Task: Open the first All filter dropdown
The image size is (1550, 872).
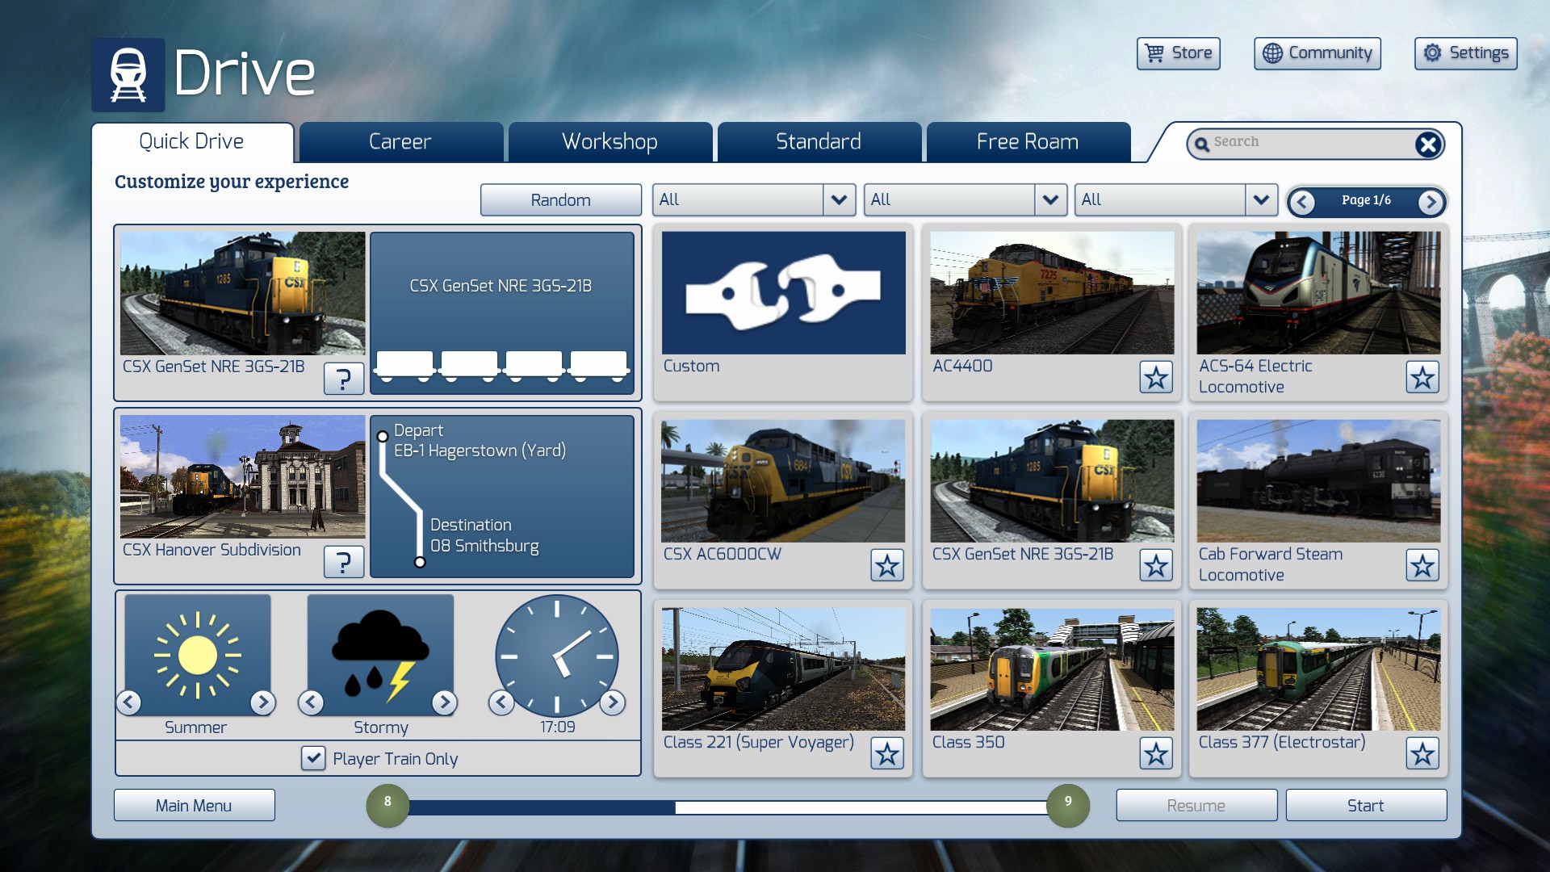Action: click(x=754, y=199)
